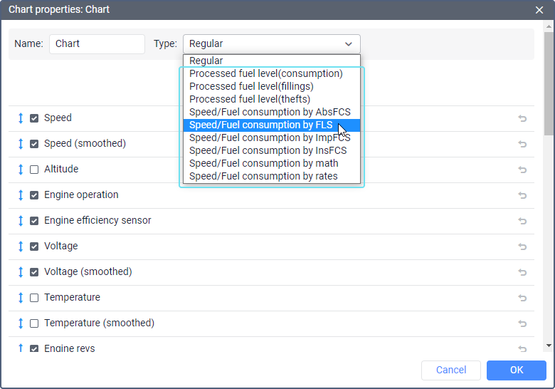
Task: Click the OK button
Action: click(517, 370)
